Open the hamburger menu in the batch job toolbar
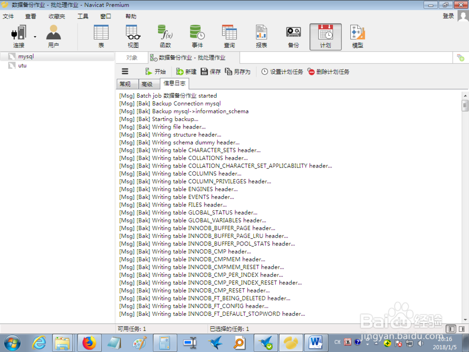469x352 pixels. coord(125,71)
